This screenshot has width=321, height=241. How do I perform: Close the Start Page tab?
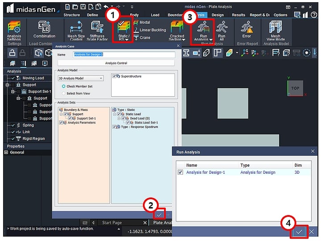pos(145,223)
